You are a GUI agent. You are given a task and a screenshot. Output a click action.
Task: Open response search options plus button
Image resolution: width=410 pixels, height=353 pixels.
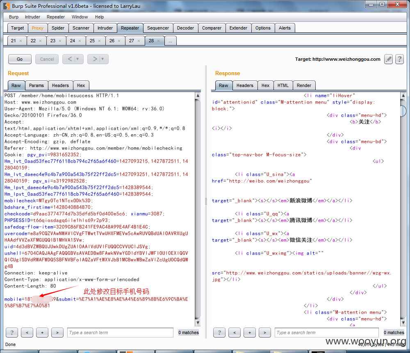pos(249,332)
